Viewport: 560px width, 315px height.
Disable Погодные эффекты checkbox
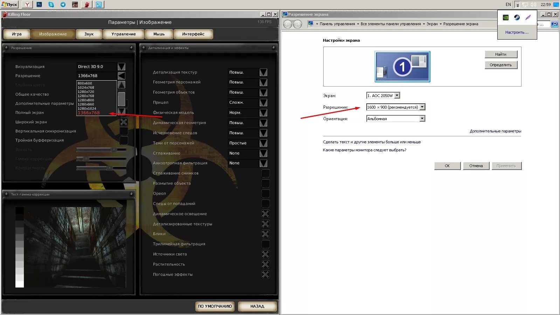pos(265,275)
